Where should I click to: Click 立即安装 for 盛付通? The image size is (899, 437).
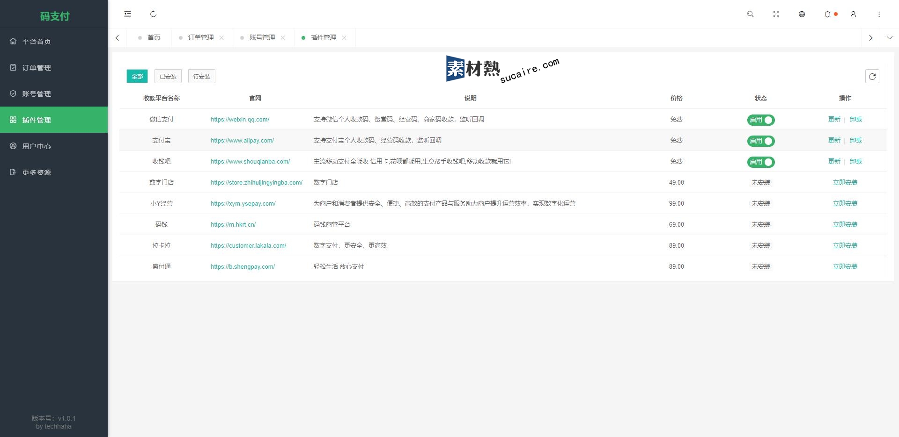845,266
